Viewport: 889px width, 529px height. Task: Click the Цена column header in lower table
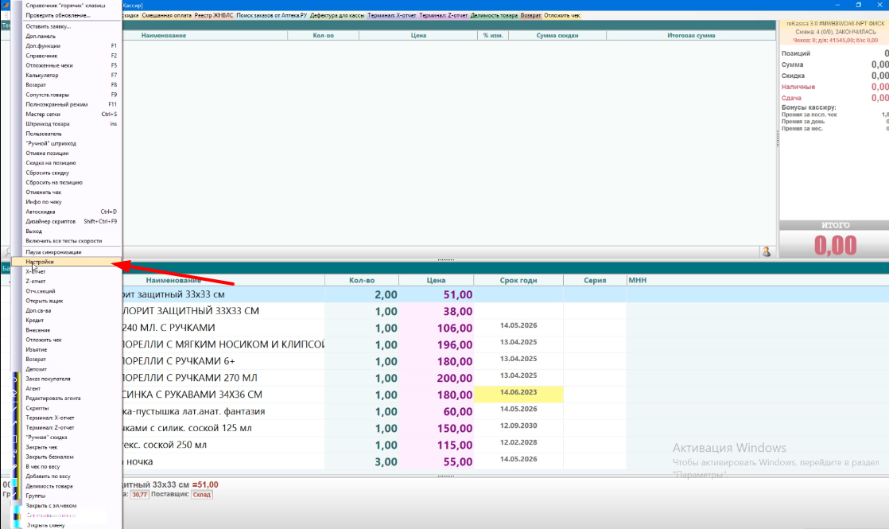pyautogui.click(x=436, y=280)
